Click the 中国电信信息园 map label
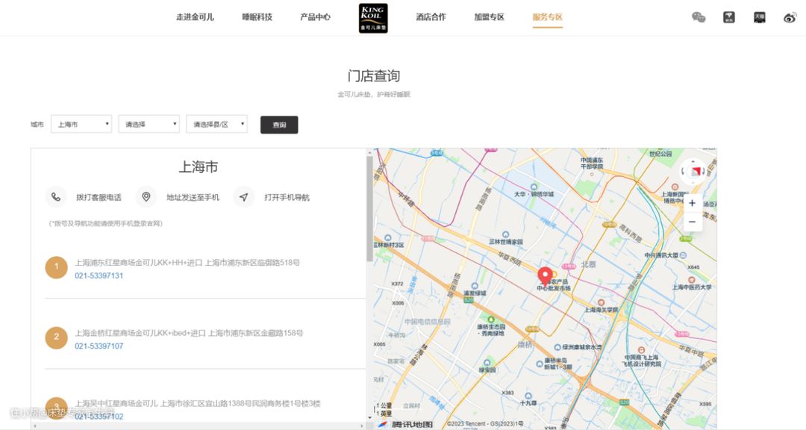This screenshot has height=430, width=806. 427,322
